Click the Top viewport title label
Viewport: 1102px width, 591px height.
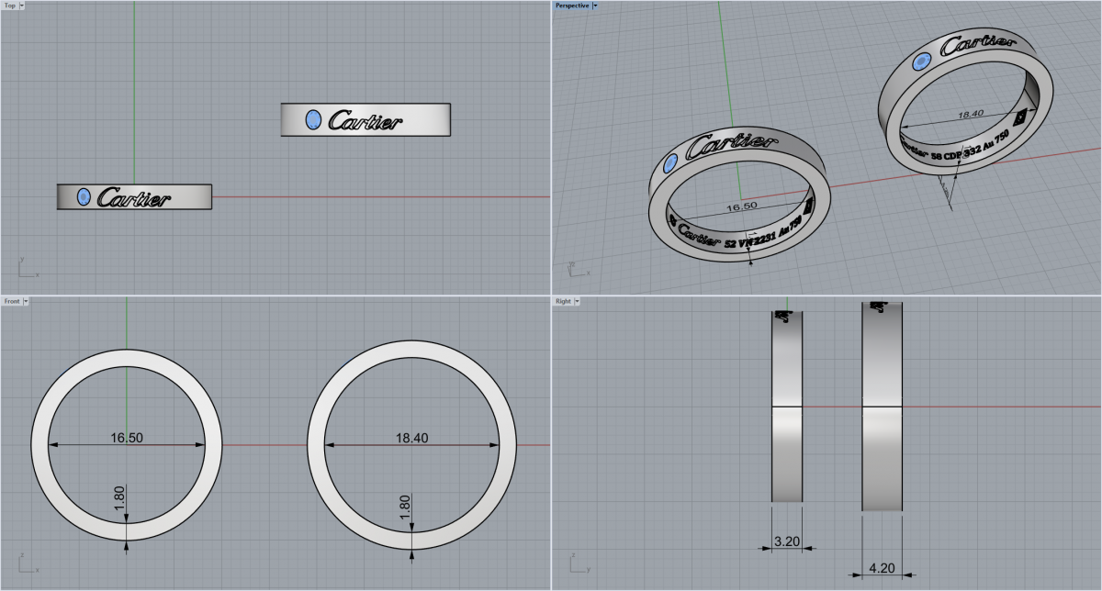9,6
